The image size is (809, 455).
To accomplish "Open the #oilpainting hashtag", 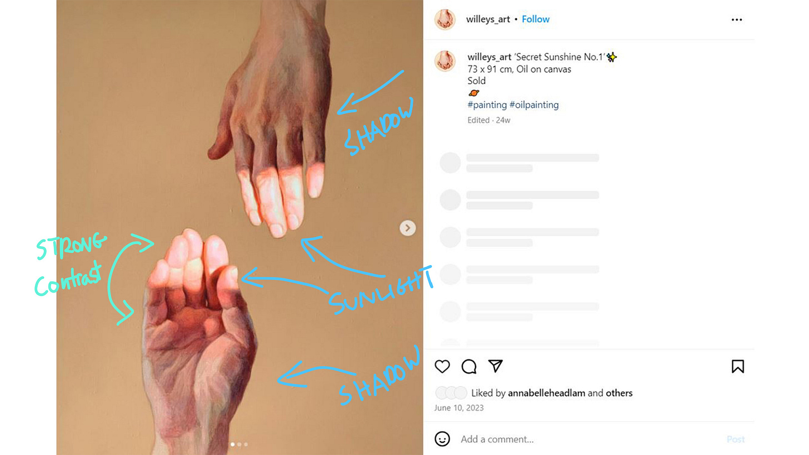I will 534,105.
